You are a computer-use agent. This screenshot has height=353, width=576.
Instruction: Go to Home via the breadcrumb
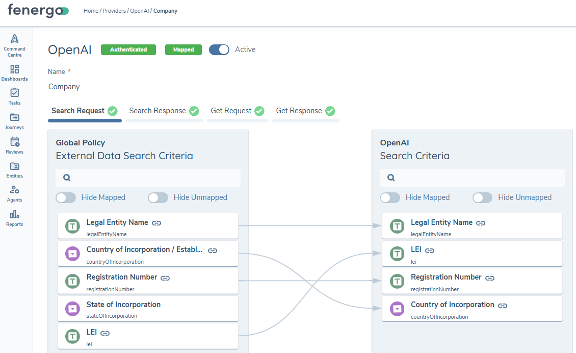pos(91,10)
